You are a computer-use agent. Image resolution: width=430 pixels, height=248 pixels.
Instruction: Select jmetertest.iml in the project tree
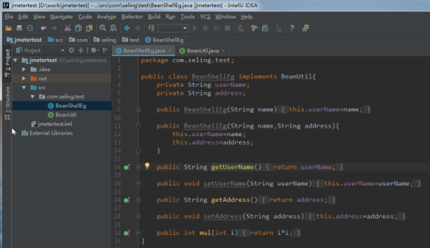coord(55,123)
